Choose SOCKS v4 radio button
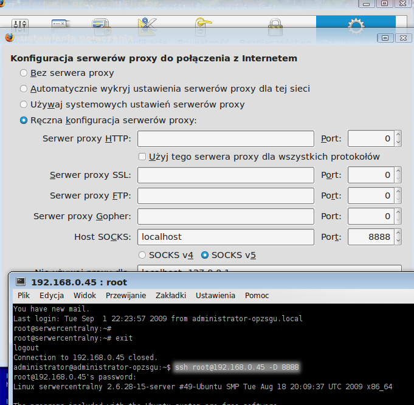Viewport: 414px width, 405px height. point(142,255)
